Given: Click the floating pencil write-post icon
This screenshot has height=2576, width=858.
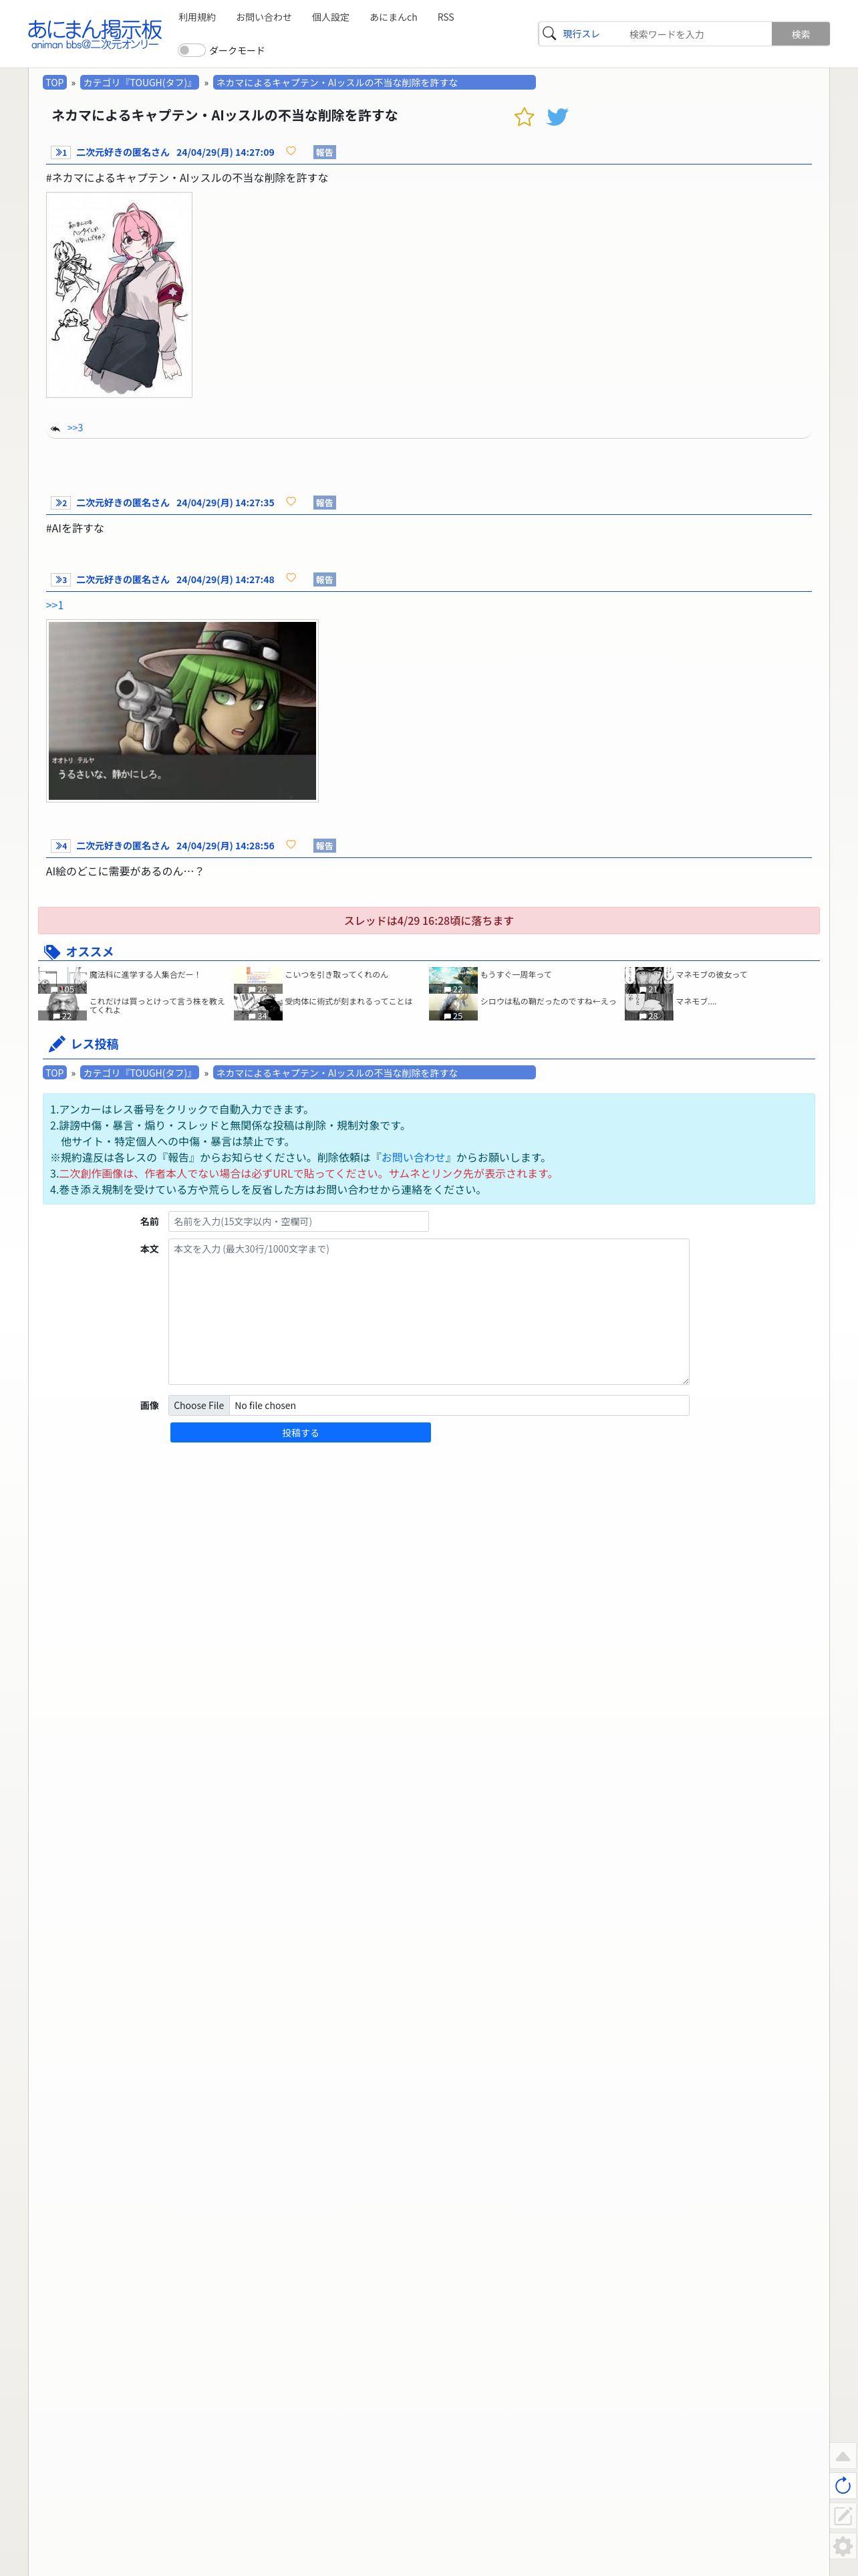Looking at the screenshot, I should (x=842, y=2516).
